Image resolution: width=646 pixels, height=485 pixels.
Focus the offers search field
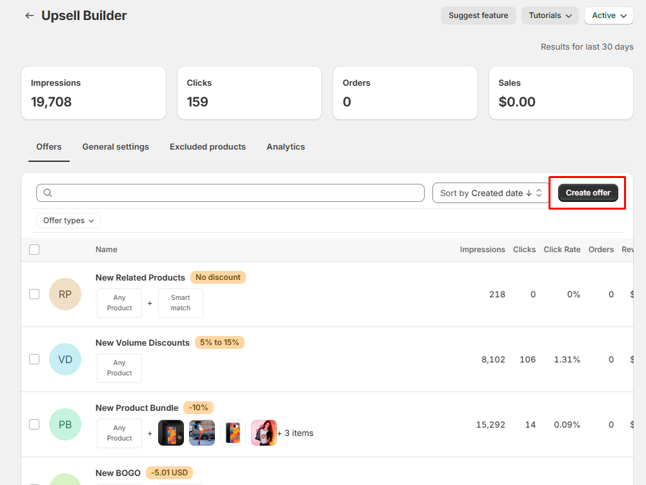pos(230,193)
